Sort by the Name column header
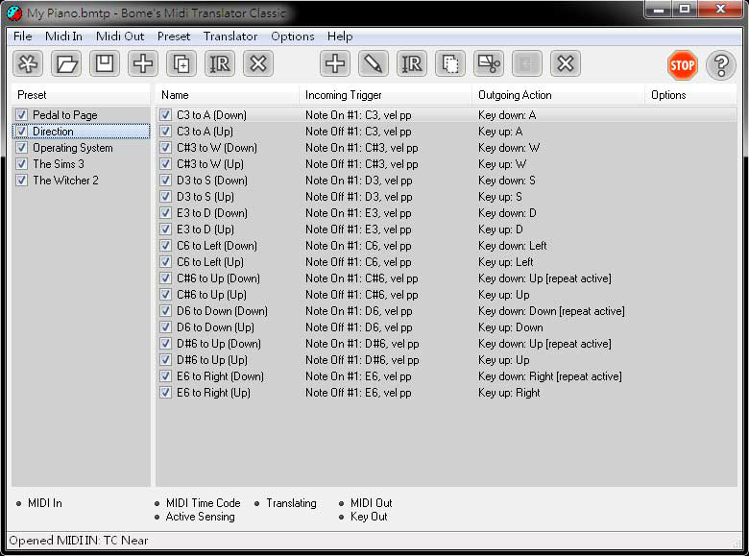This screenshot has width=749, height=556. (x=228, y=95)
